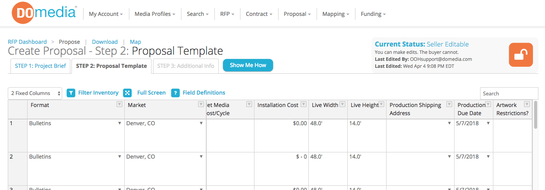The height and width of the screenshot is (190, 545).
Task: Select STEP 3: Additional Info tab
Action: point(186,66)
